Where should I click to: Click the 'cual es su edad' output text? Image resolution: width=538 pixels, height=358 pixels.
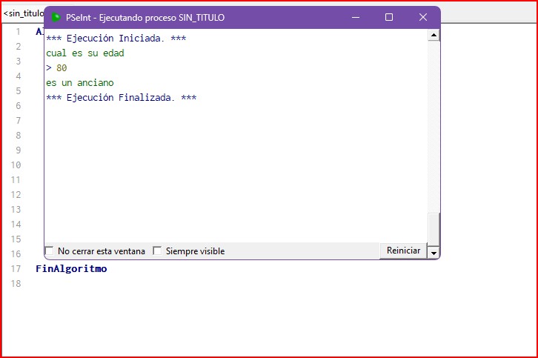click(x=84, y=53)
